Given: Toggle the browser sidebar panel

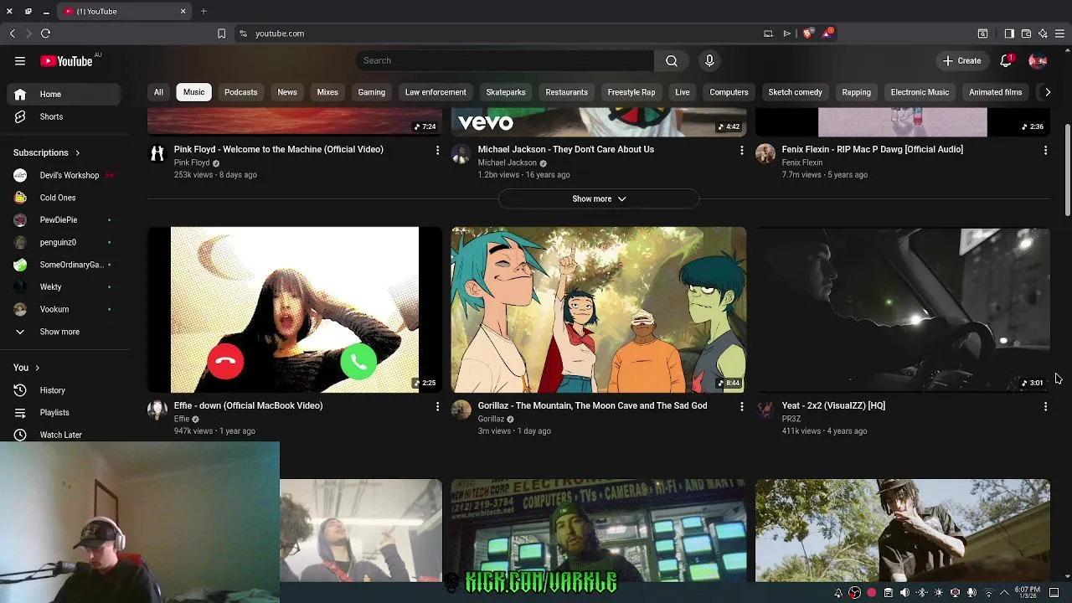Looking at the screenshot, I should [1009, 33].
